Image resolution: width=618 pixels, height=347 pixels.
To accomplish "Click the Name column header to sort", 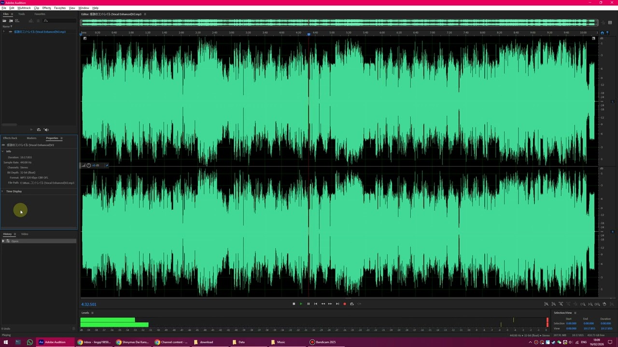I will pyautogui.click(x=6, y=27).
